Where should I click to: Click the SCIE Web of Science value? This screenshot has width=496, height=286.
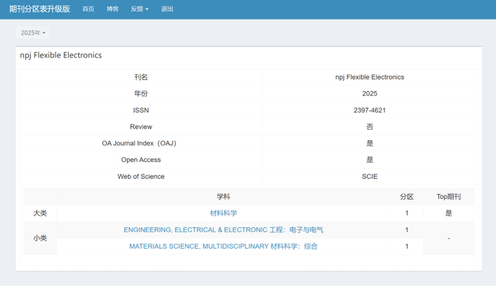tap(369, 177)
